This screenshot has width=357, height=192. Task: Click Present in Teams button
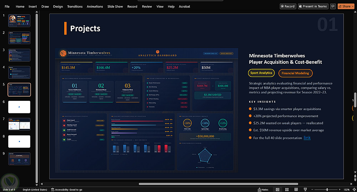pos(313,6)
